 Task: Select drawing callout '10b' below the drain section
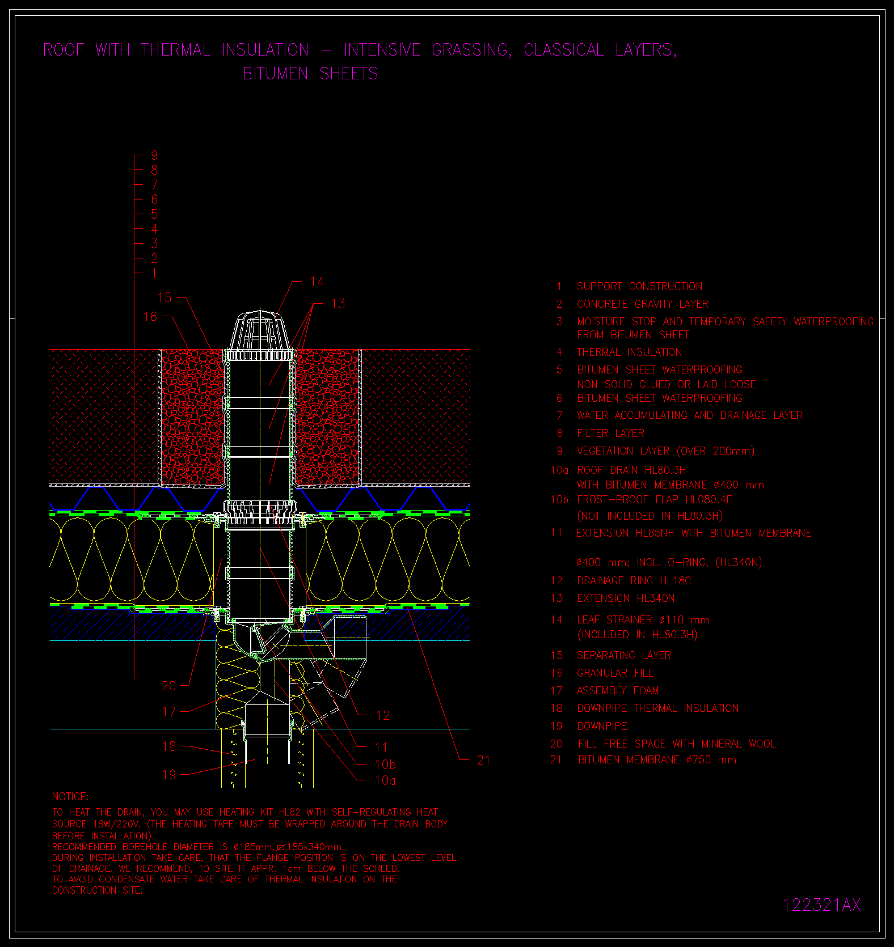[x=385, y=765]
